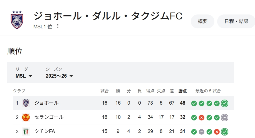
Task: Click ジョホール's first recent match win icon
Action: click(x=194, y=103)
